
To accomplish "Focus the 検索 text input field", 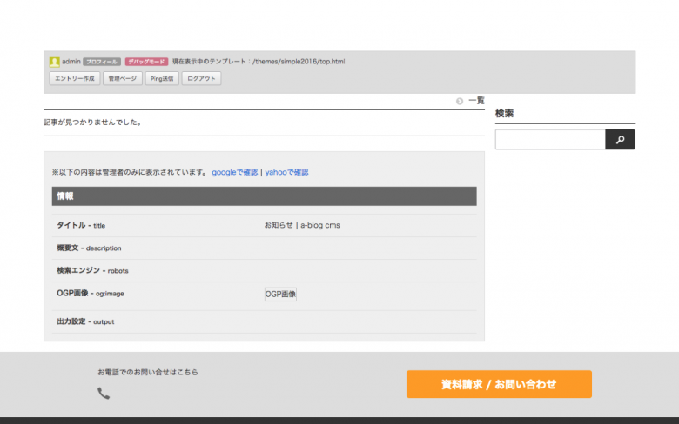I will [550, 139].
